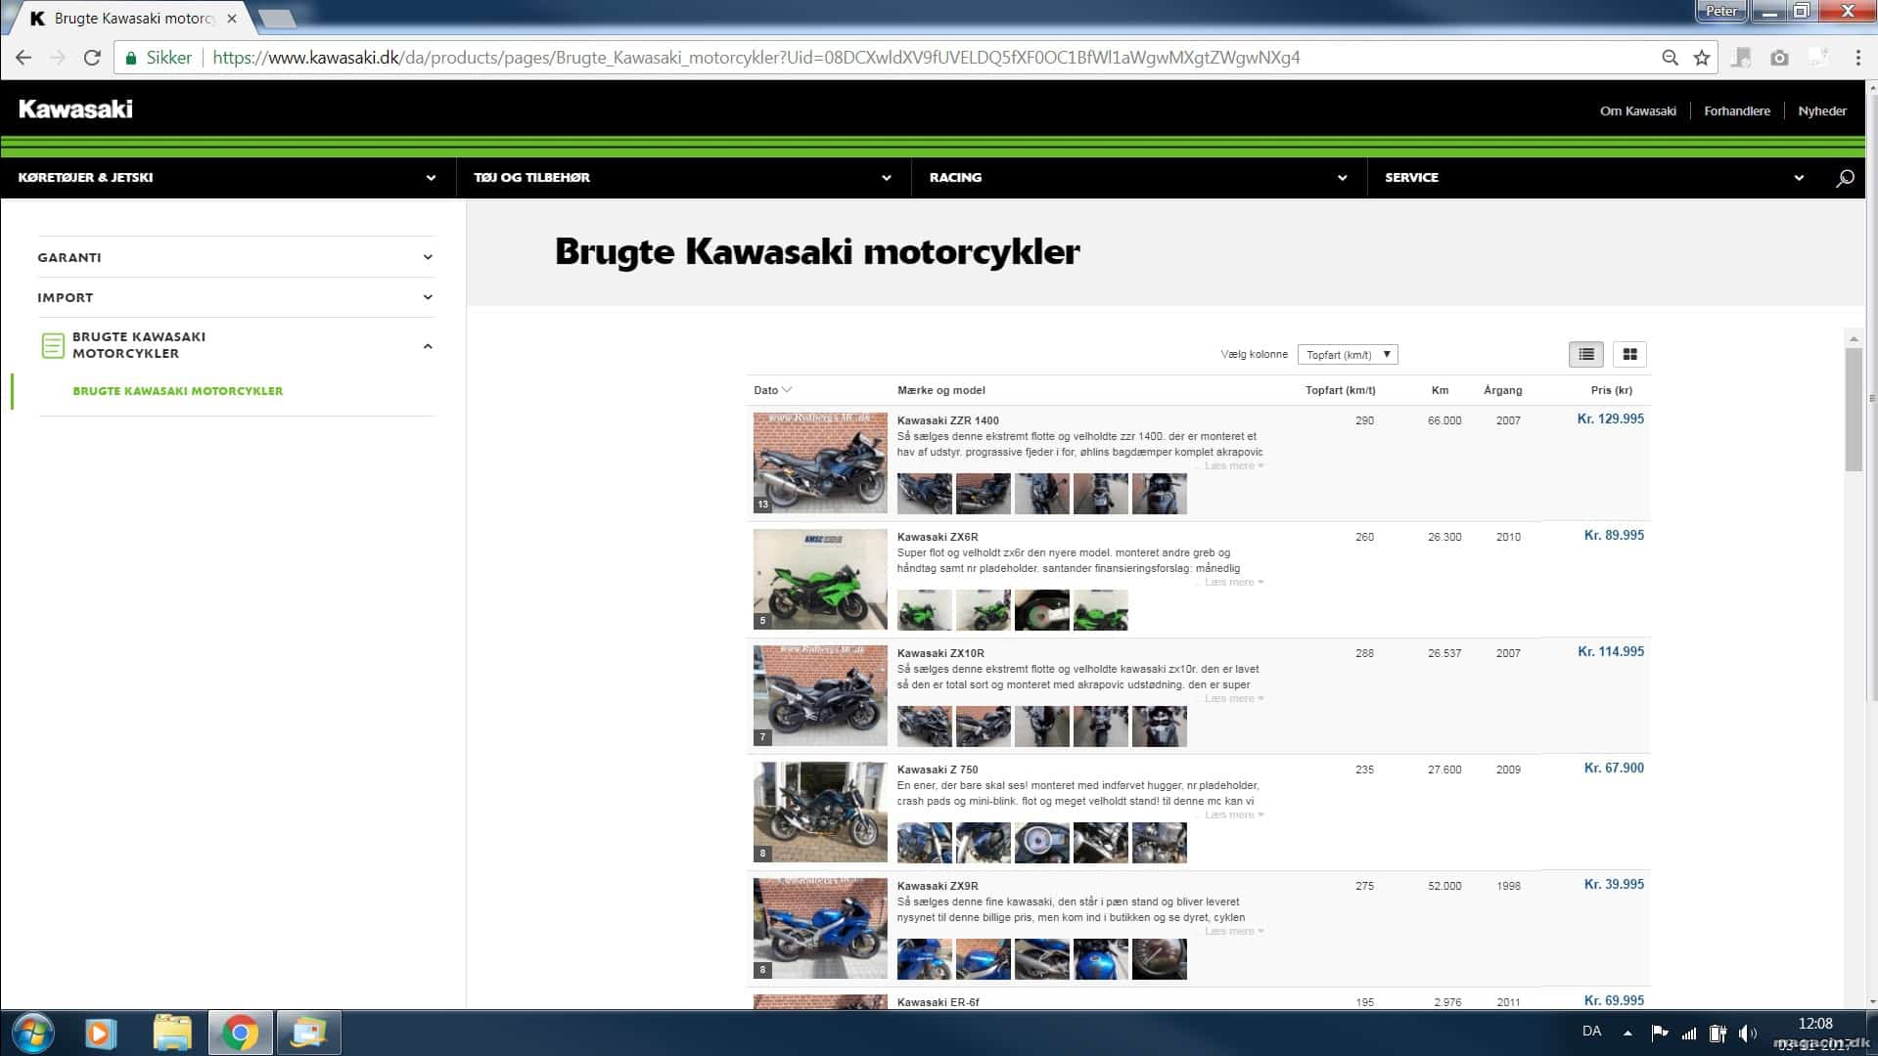This screenshot has height=1056, width=1878.
Task: Click price Kr. 129.995
Action: 1610,419
